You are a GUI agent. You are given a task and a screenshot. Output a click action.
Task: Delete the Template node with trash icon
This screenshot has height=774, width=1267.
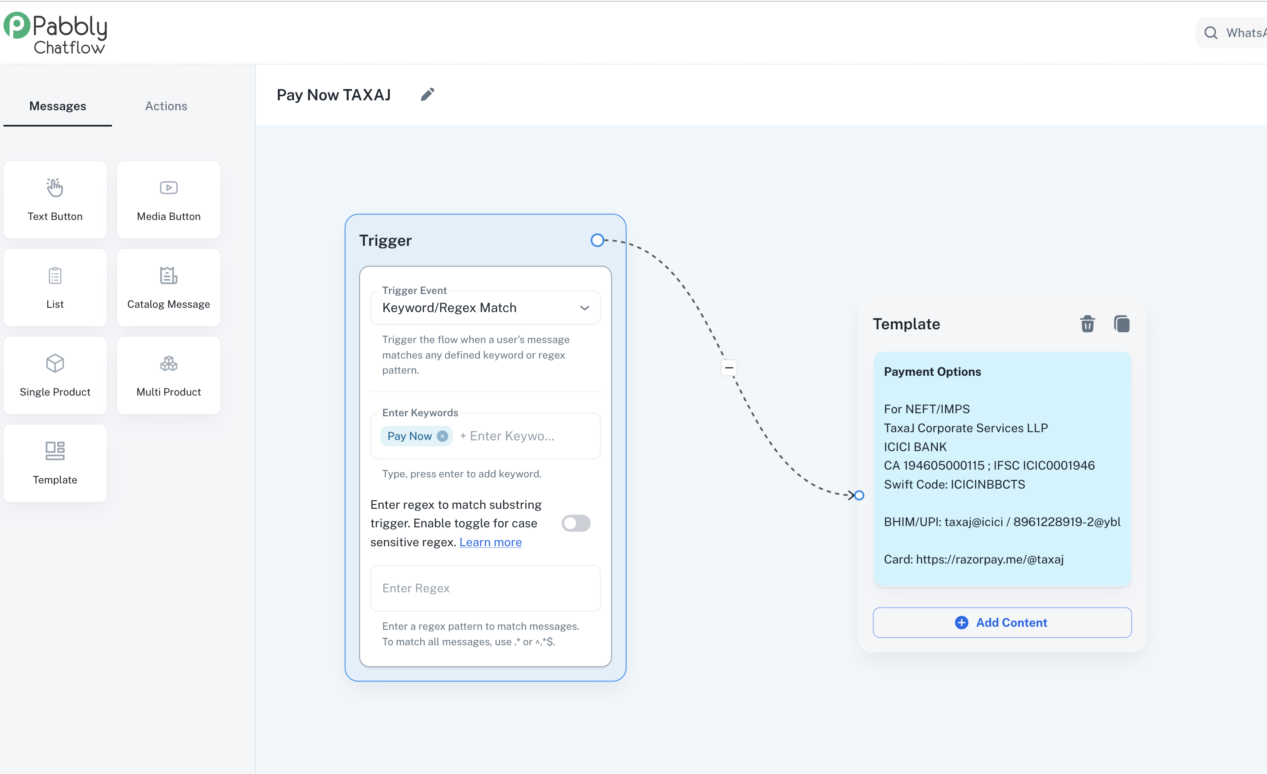click(x=1087, y=324)
